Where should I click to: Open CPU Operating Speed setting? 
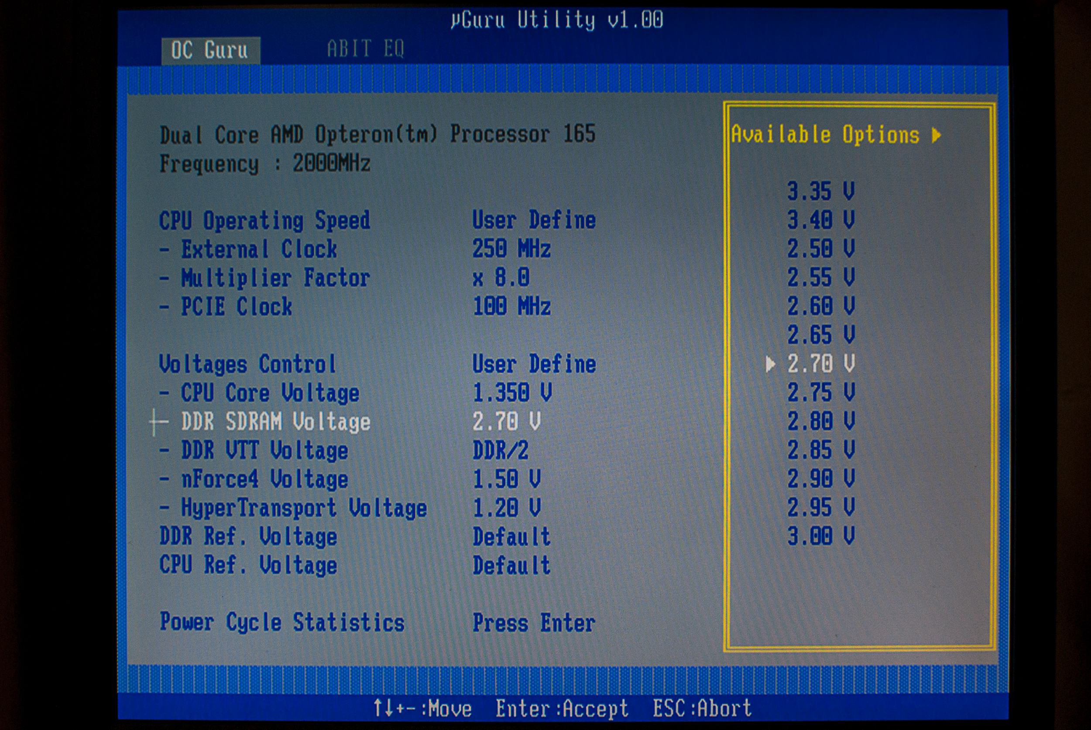point(264,221)
